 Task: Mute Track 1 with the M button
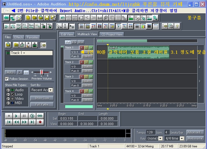[91, 48]
